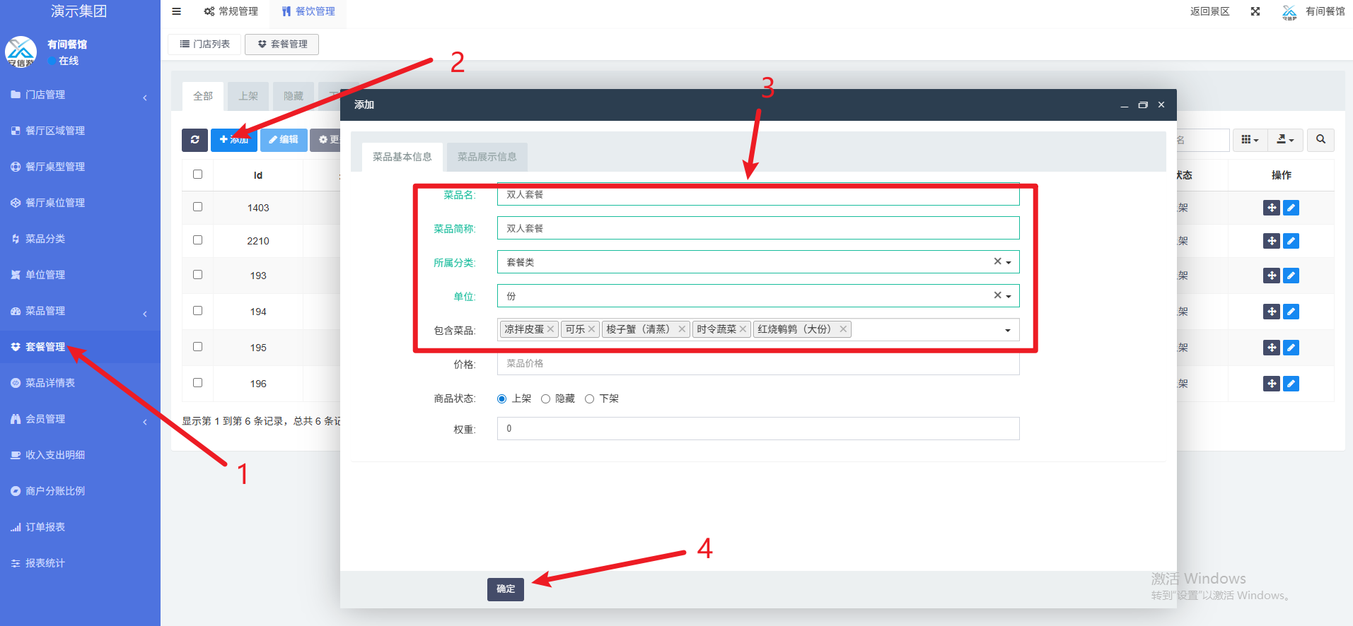Remove 时令蔬菜 tag from included dishes
The image size is (1353, 626).
tap(743, 329)
